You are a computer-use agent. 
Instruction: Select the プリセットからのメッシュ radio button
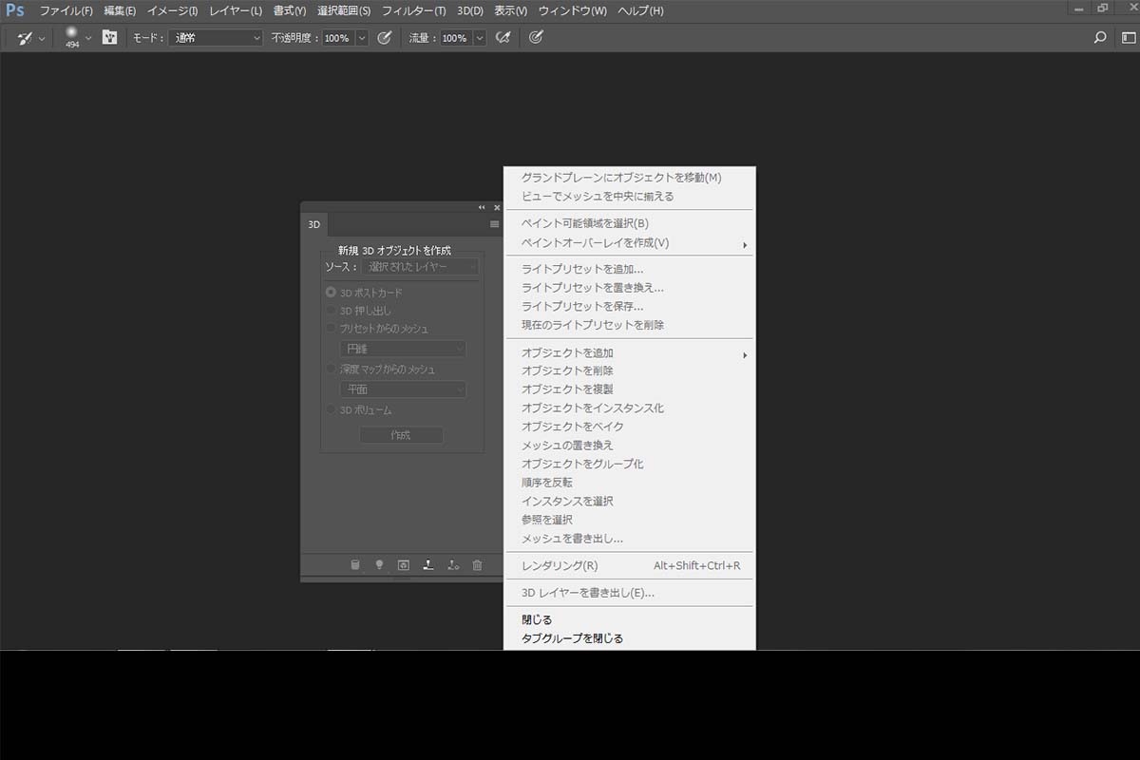(331, 329)
